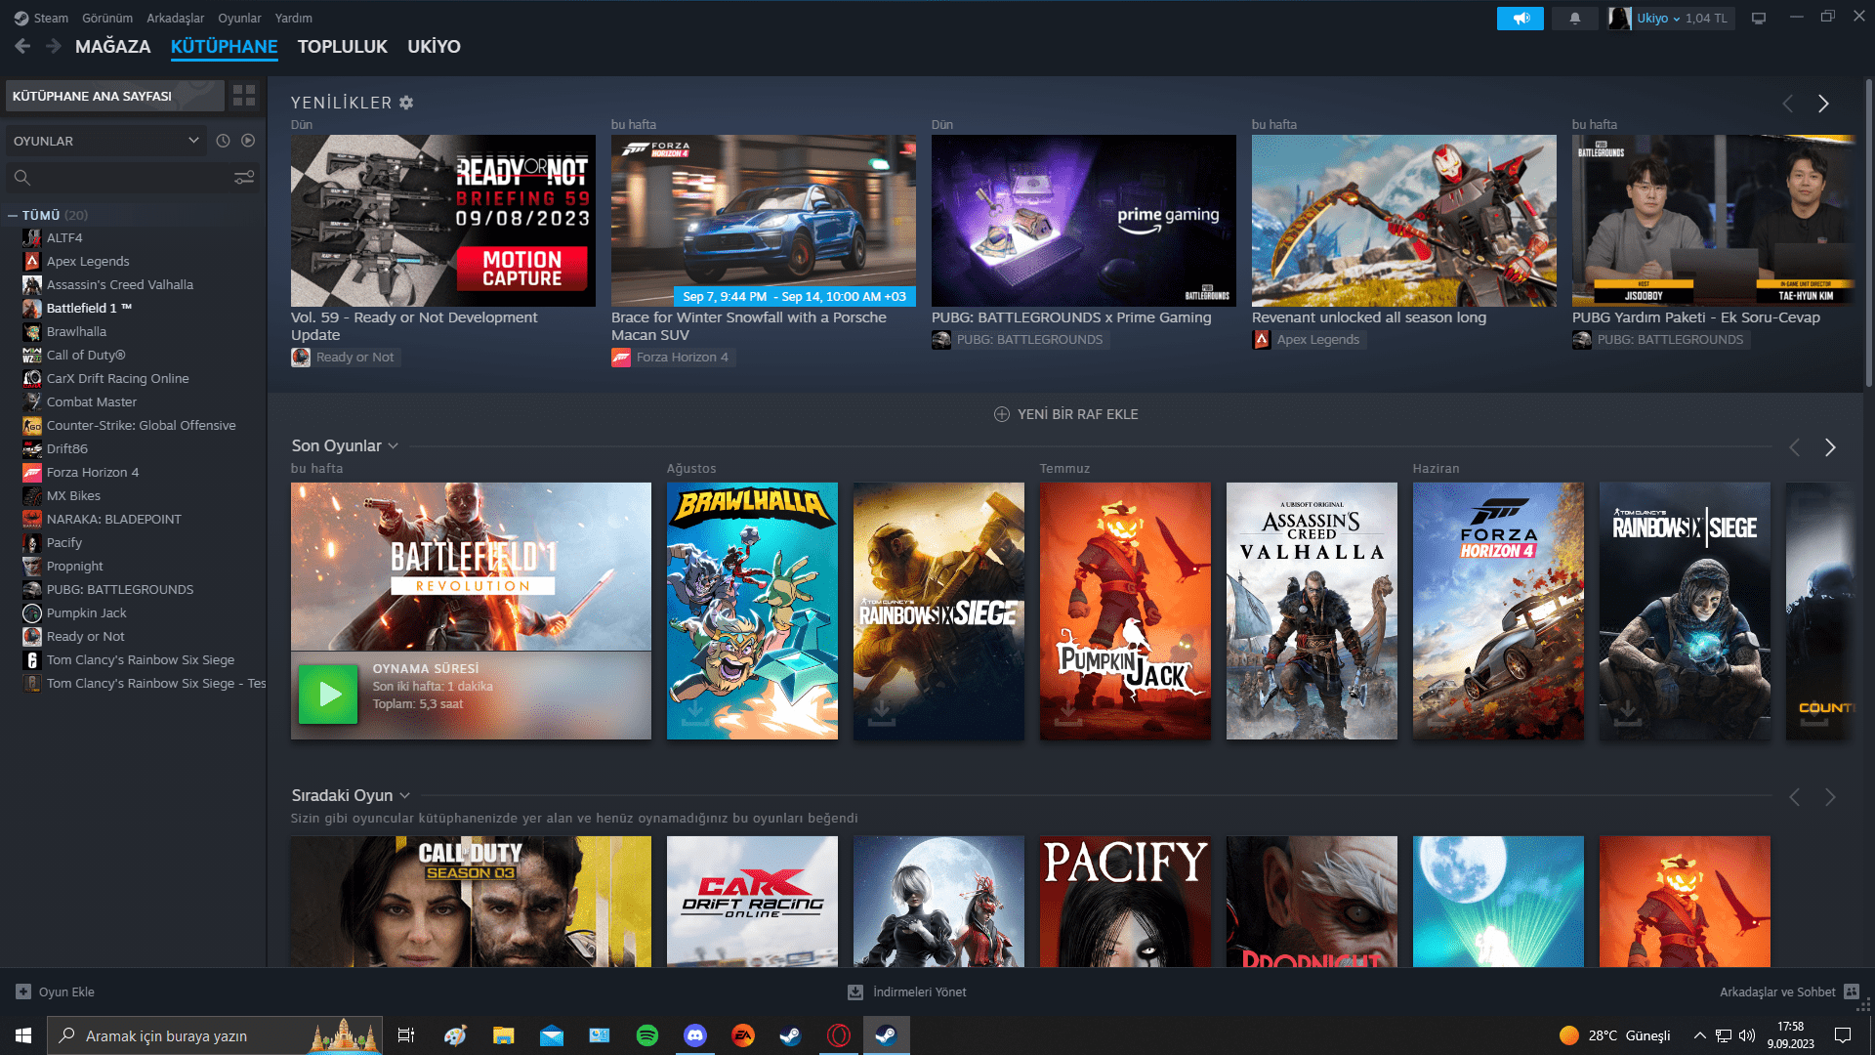Select Counter-Strike: Global Offensive in list
1875x1055 pixels.
141,425
